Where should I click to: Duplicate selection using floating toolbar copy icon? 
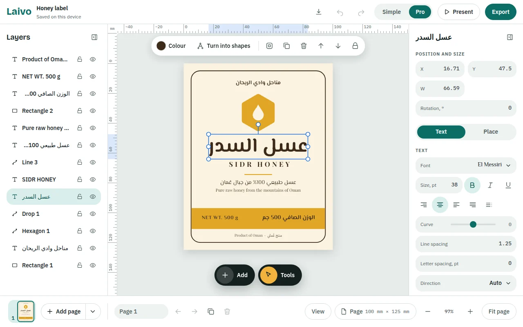click(286, 46)
